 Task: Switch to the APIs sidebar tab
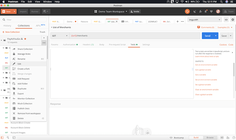40,26
